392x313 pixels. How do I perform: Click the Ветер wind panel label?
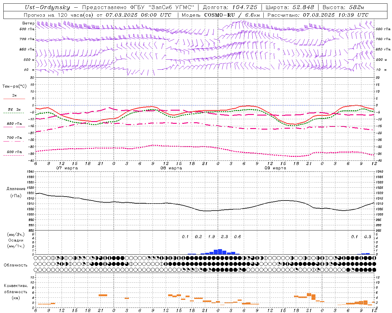click(28, 23)
